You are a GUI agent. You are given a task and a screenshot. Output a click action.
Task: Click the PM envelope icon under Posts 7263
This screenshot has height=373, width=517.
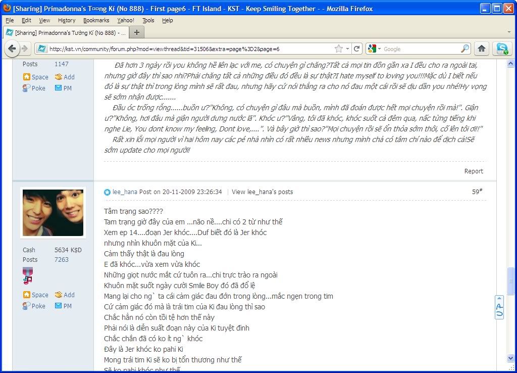[59, 306]
